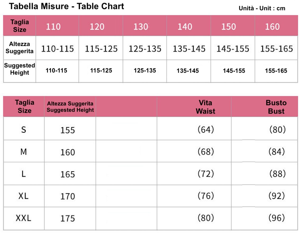The width and height of the screenshot is (300, 237).
Task: Click the waist value (64)
Action: coord(206,129)
